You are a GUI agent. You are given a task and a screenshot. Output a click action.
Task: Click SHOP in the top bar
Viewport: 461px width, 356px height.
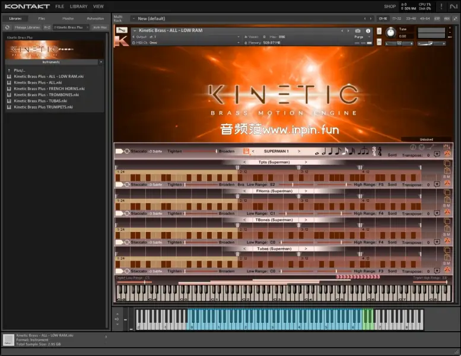point(390,7)
